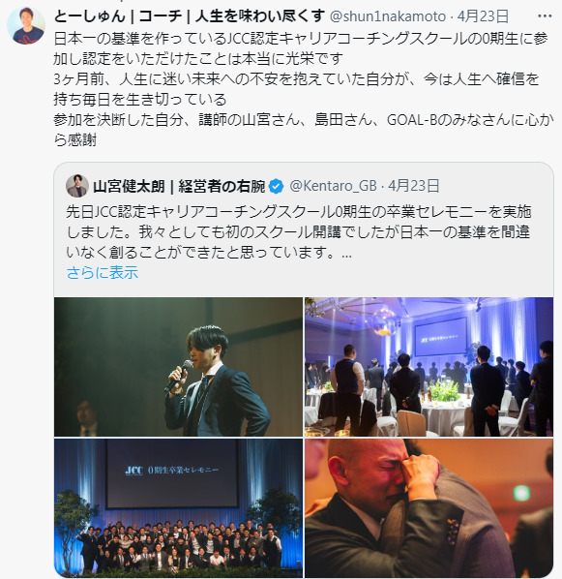Viewport: 562px width, 579px height.
Task: Click the blue verified badge icon
Action: point(276,186)
